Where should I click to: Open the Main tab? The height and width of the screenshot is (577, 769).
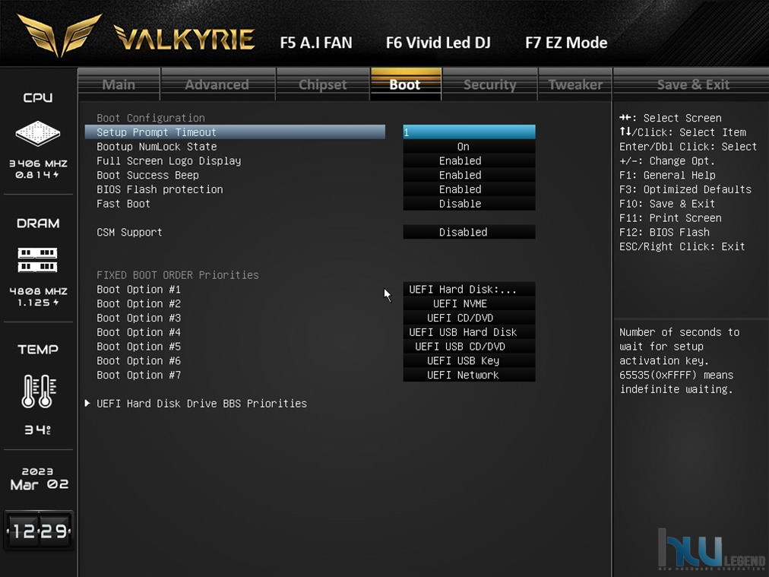(x=119, y=84)
